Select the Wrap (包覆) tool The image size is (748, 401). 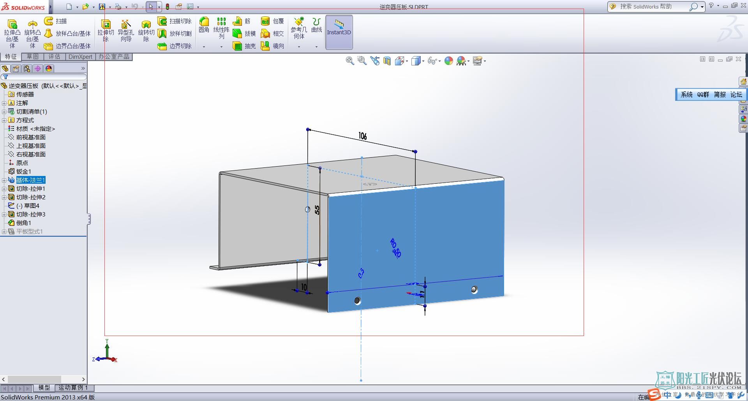272,21
